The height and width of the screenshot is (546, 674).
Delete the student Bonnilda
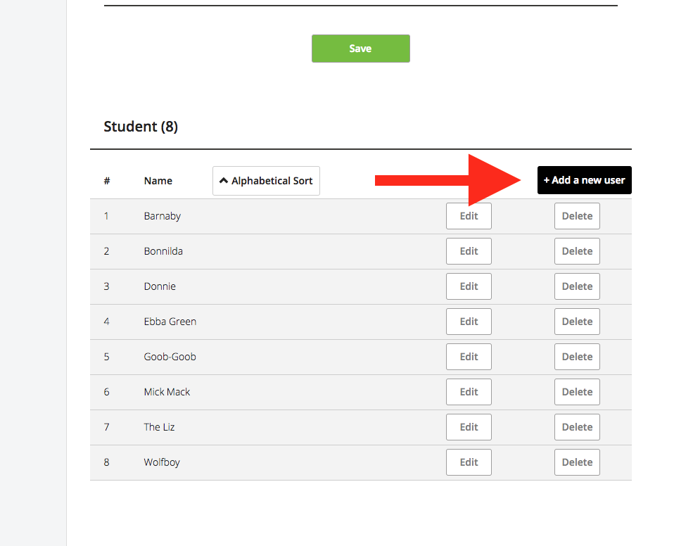[577, 251]
